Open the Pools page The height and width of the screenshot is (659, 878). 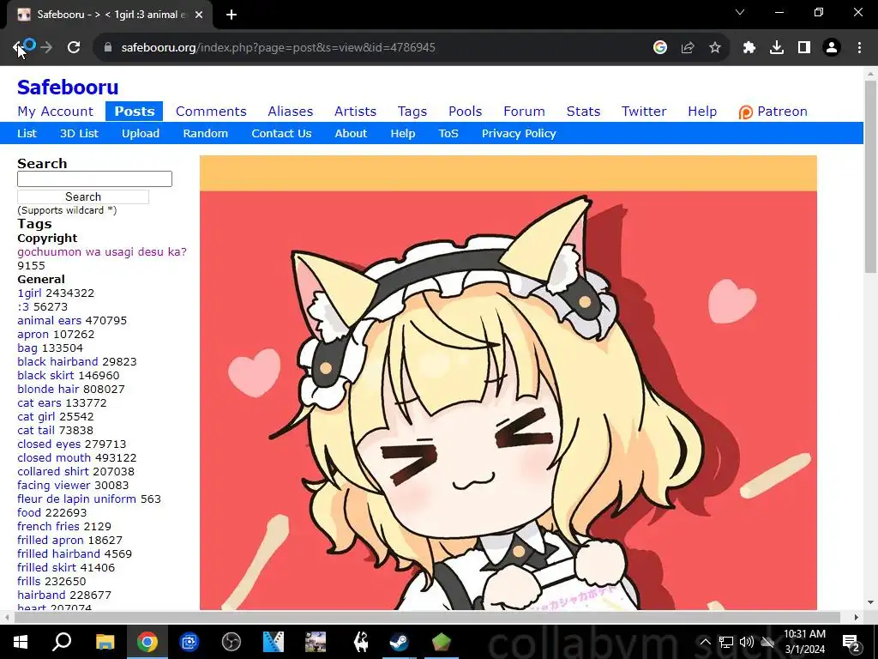465,112
